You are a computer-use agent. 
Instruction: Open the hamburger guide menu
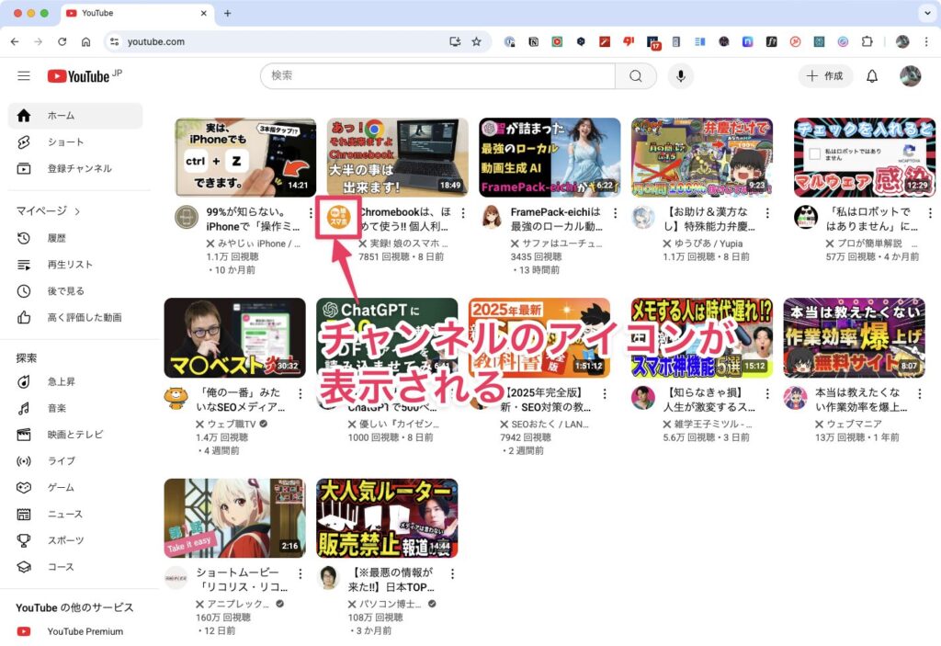[x=23, y=75]
